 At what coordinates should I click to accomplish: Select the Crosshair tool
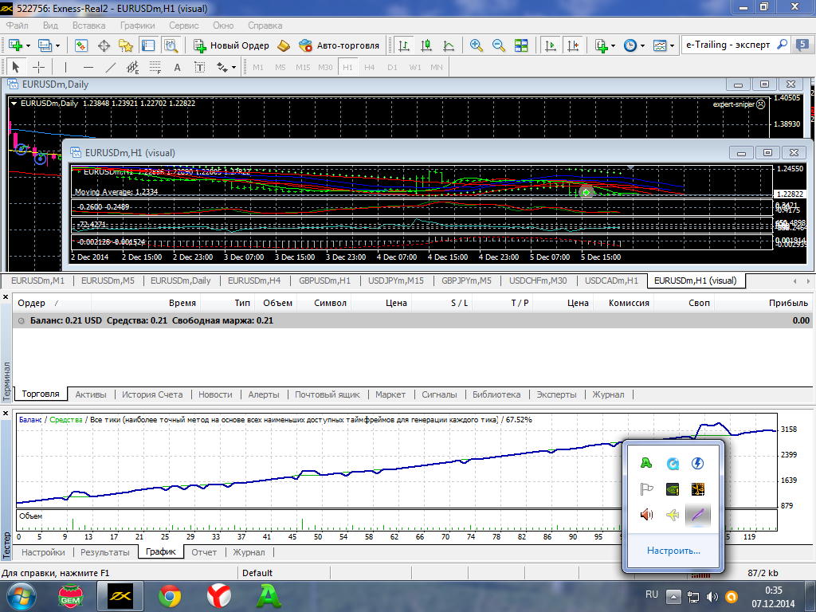(x=38, y=68)
